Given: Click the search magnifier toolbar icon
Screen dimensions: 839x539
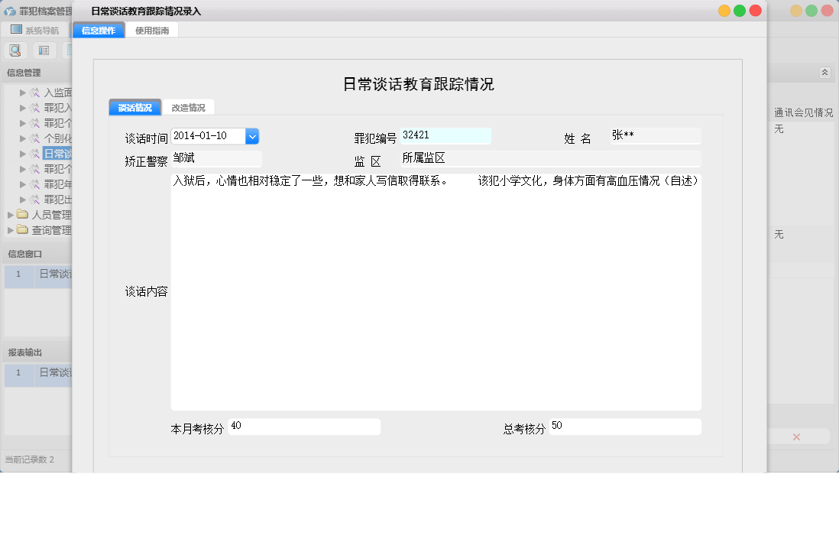Looking at the screenshot, I should tap(15, 50).
